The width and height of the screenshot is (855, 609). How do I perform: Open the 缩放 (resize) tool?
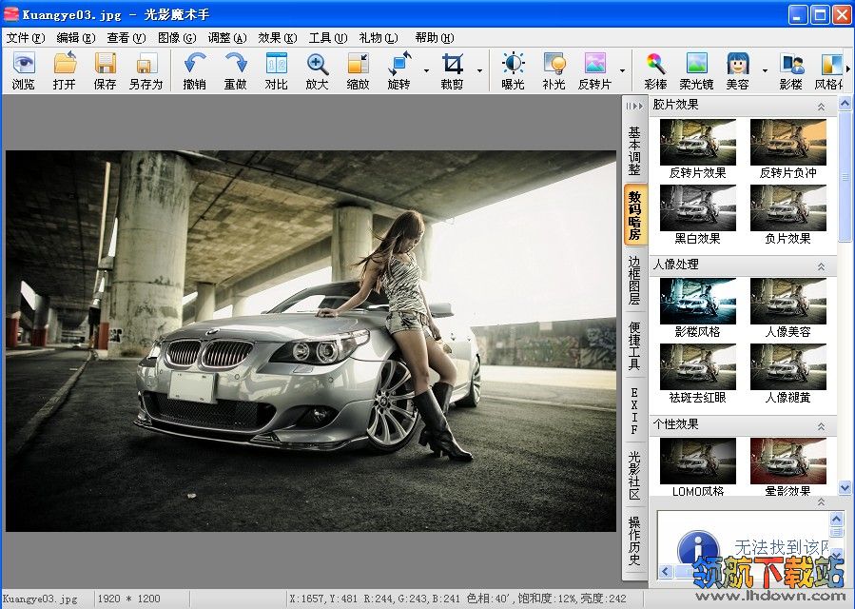click(358, 71)
